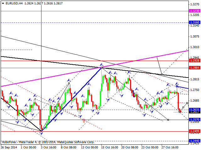The image size is (201, 150).
Task: Select the 1.3160 blue price label
Action: pyautogui.click(x=193, y=23)
